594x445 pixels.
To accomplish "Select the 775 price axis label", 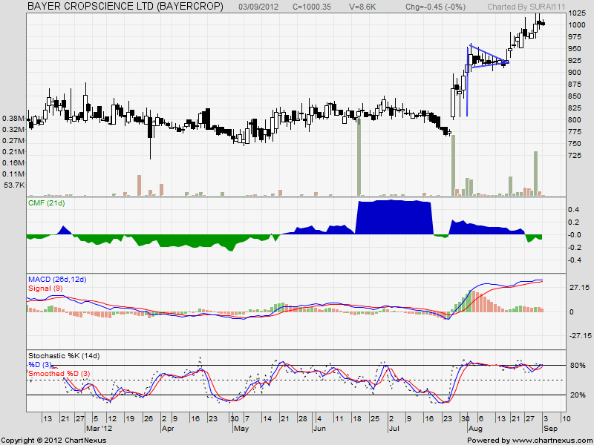I will click(575, 132).
